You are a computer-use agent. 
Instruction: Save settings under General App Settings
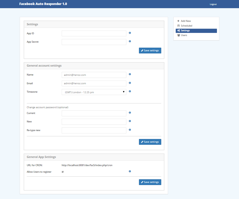(x=150, y=182)
